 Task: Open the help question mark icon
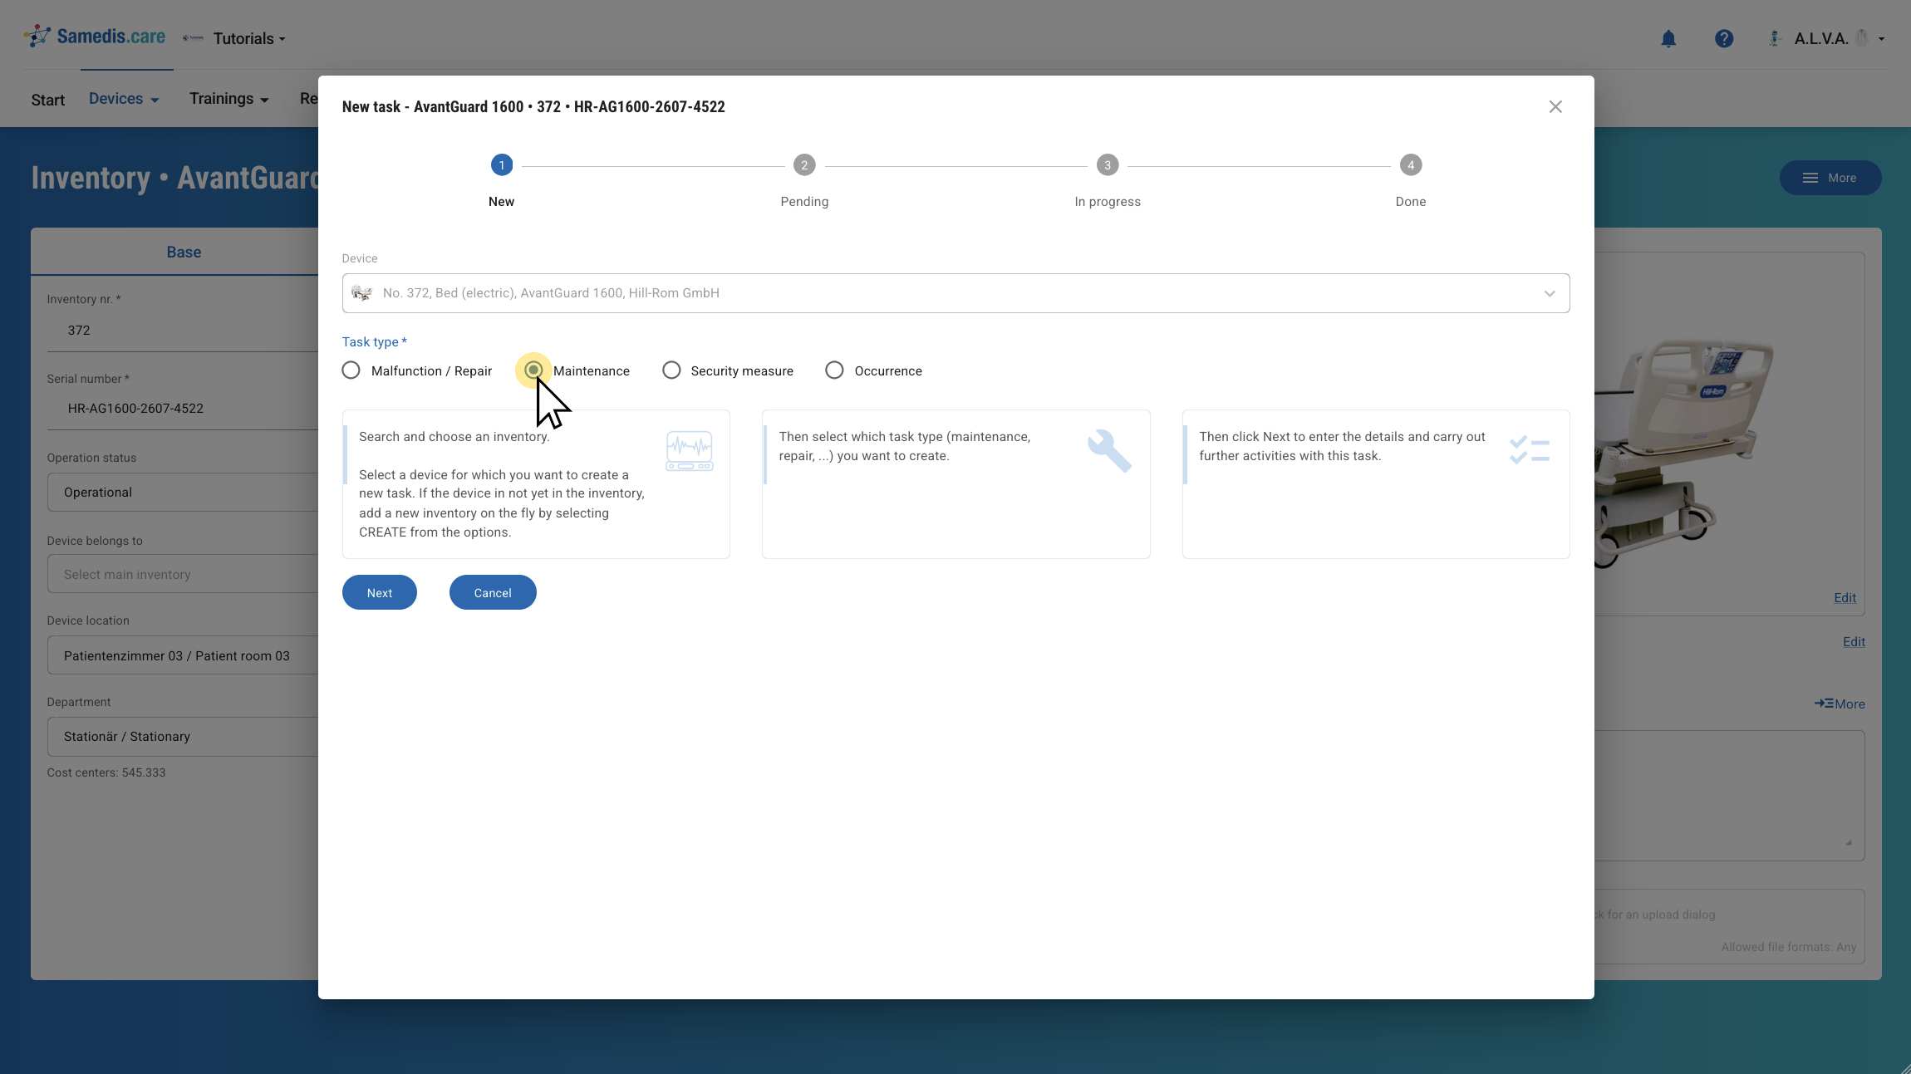[x=1724, y=39]
